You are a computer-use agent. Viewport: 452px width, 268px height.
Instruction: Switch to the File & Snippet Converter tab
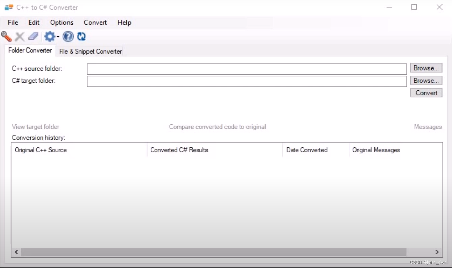90,51
